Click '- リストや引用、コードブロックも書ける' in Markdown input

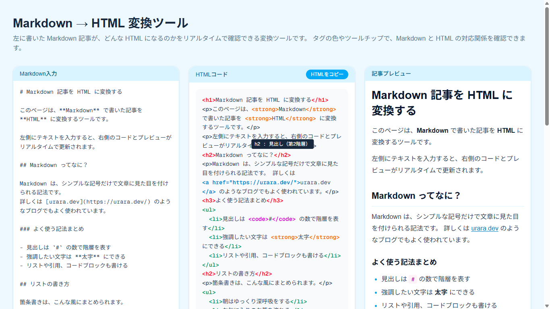click(x=74, y=266)
